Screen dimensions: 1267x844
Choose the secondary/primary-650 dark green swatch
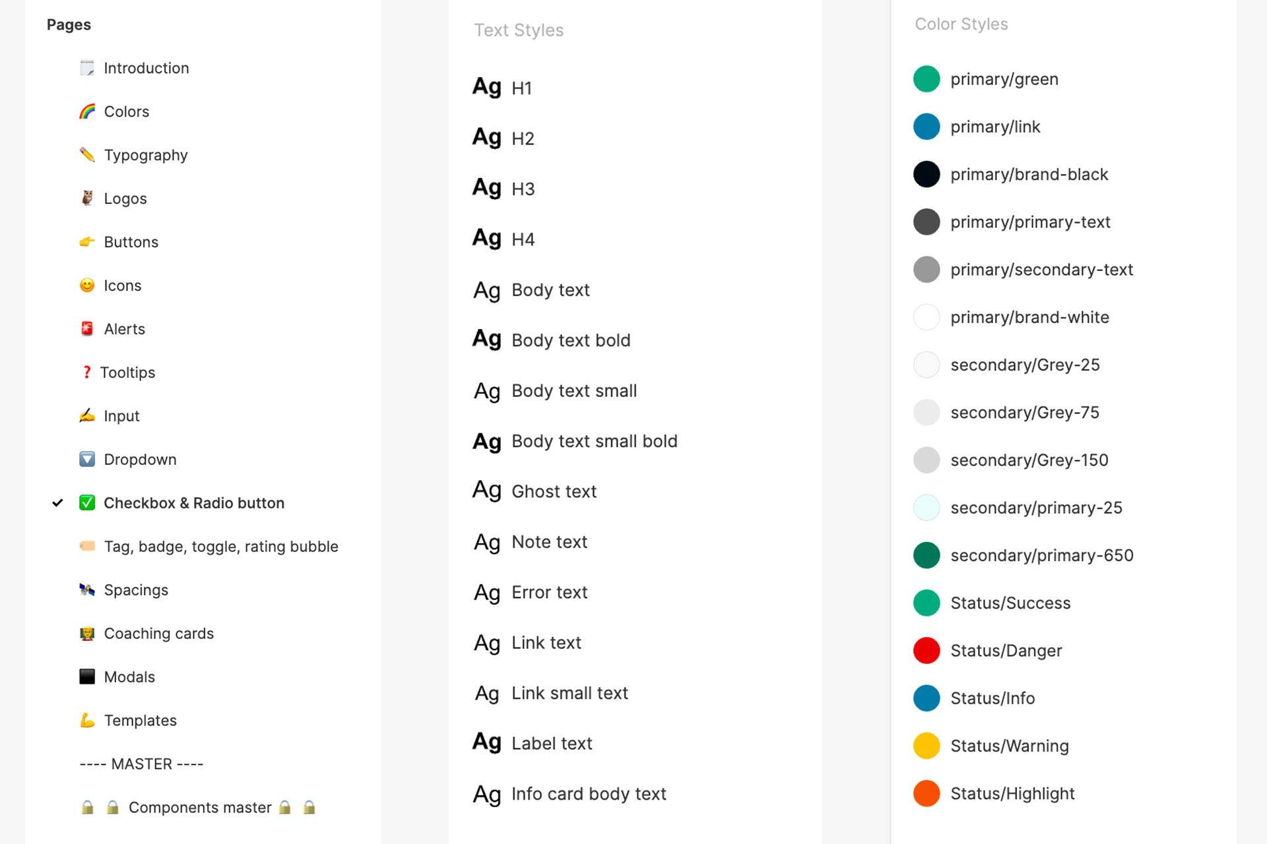click(x=926, y=555)
